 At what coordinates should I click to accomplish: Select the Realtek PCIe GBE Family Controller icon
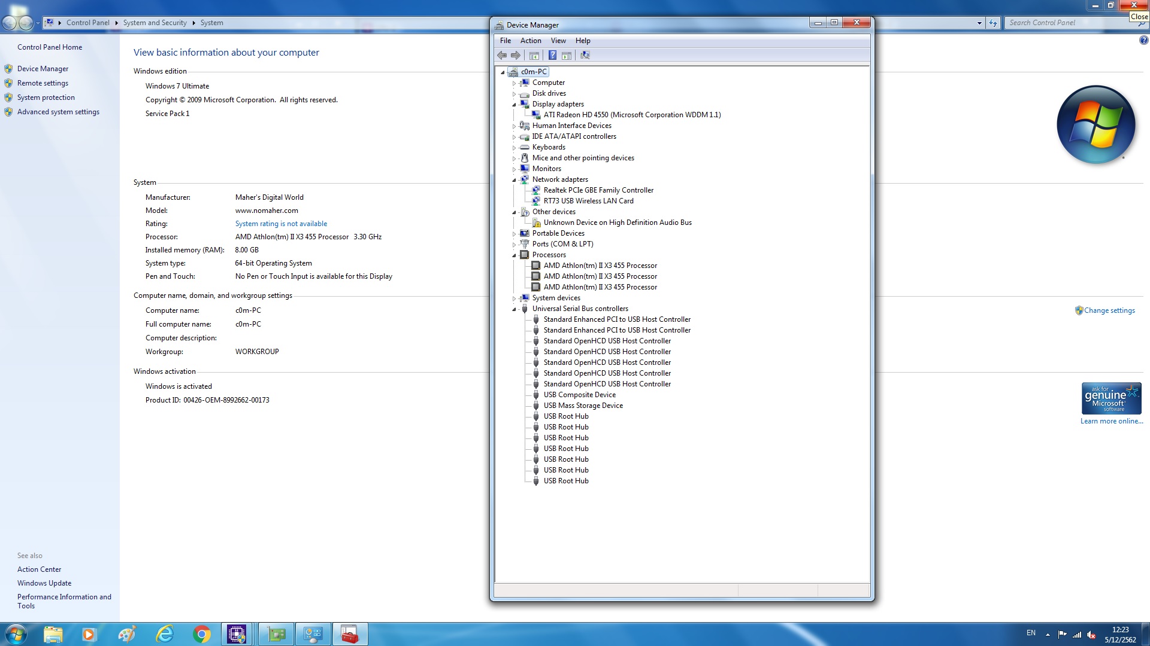536,190
